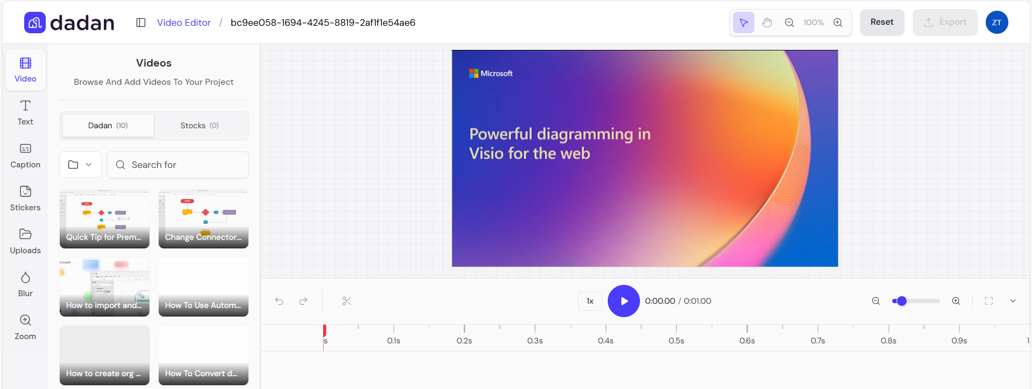The image size is (1032, 389).
Task: Activate the hand pan tool
Action: (767, 23)
